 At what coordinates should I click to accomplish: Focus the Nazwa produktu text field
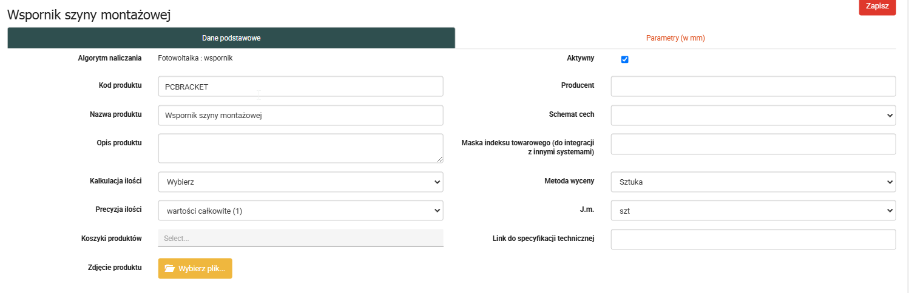click(300, 115)
